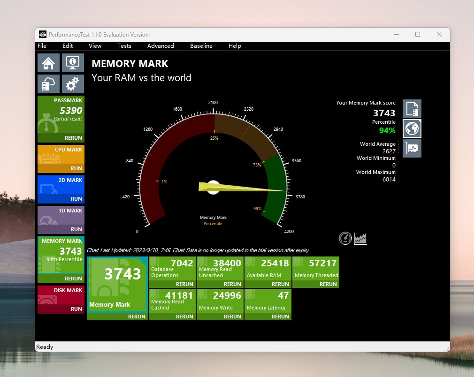Image resolution: width=474 pixels, height=377 pixels.
Task: Click the orange Percentile label under gauge
Action: [x=213, y=224]
